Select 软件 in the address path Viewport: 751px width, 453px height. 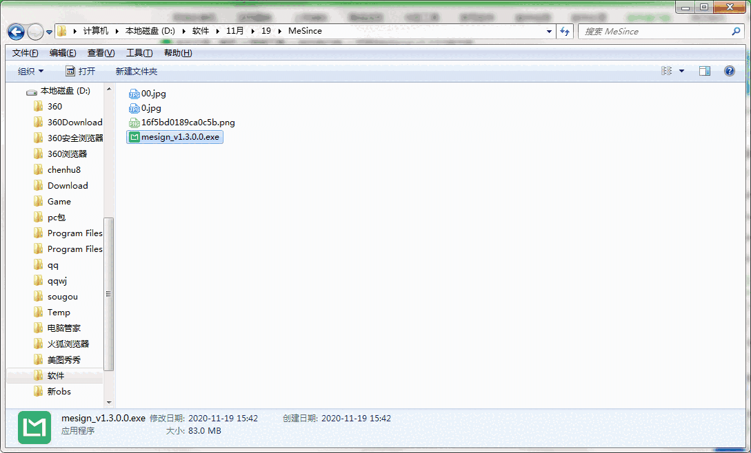point(200,31)
